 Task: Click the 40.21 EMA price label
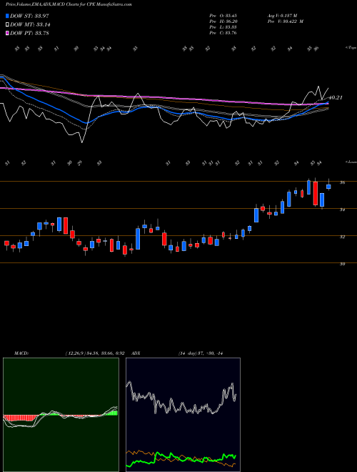pos(336,97)
